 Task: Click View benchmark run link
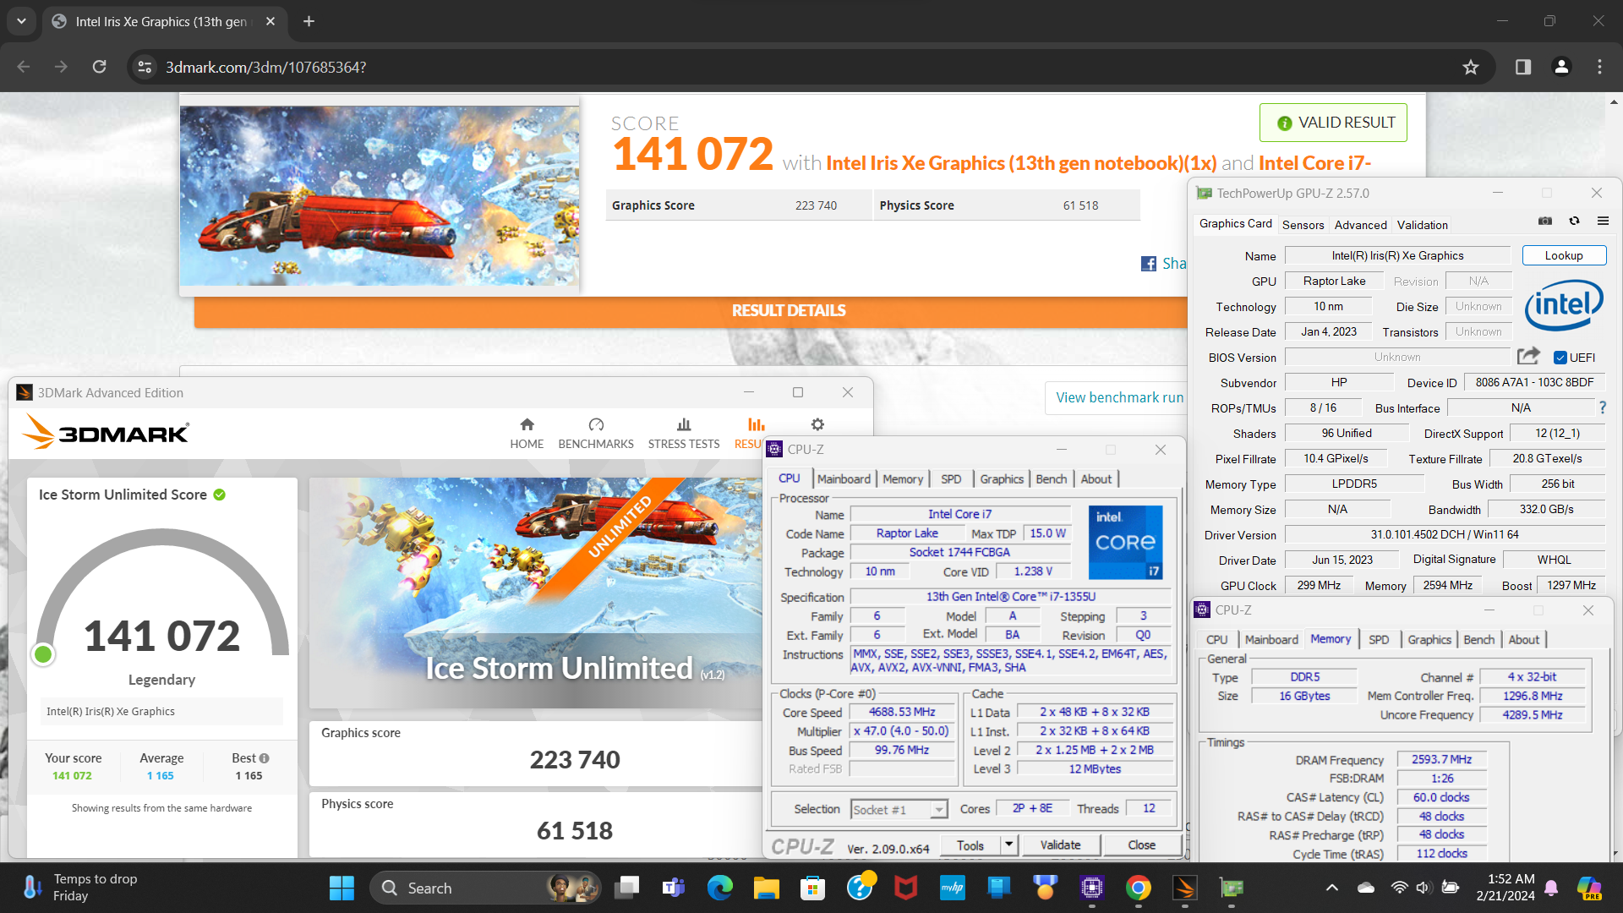[x=1119, y=397]
